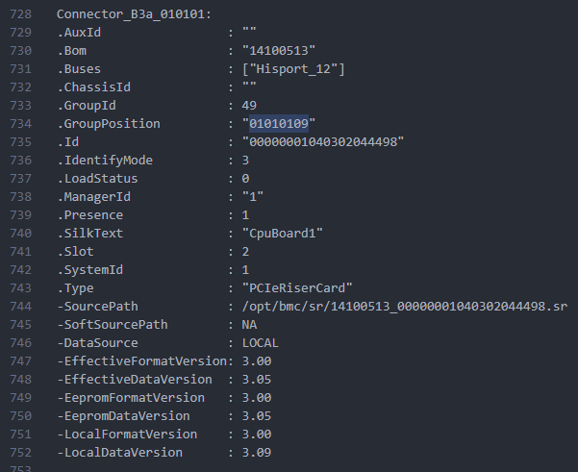Click the highlighted GroupPosition value 01010109
578x472 pixels.
pos(279,124)
